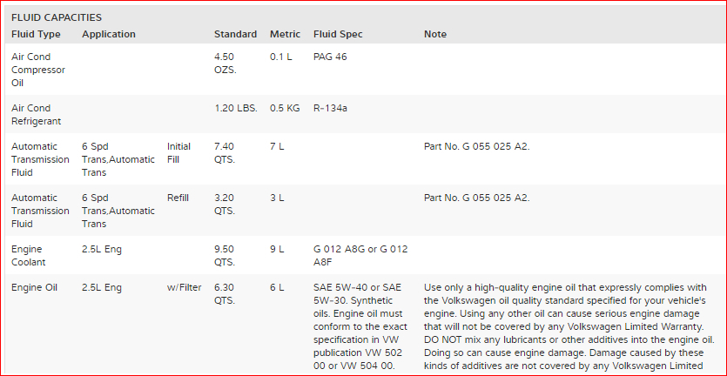
Task: Click the Fluid Type column header
Action: pos(36,34)
